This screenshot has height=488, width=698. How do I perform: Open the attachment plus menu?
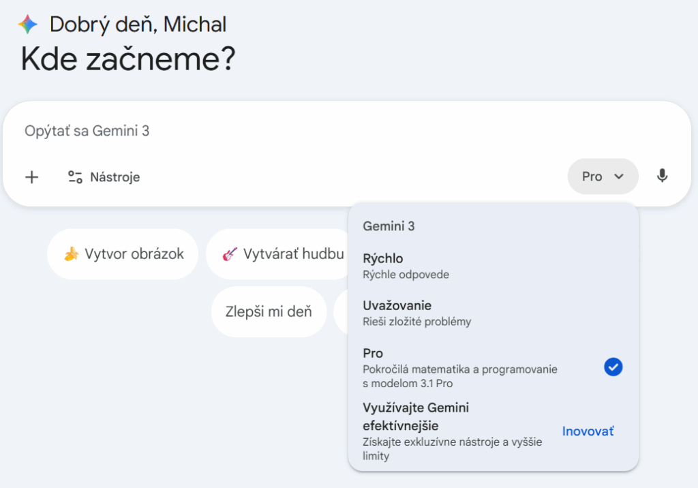(x=31, y=177)
